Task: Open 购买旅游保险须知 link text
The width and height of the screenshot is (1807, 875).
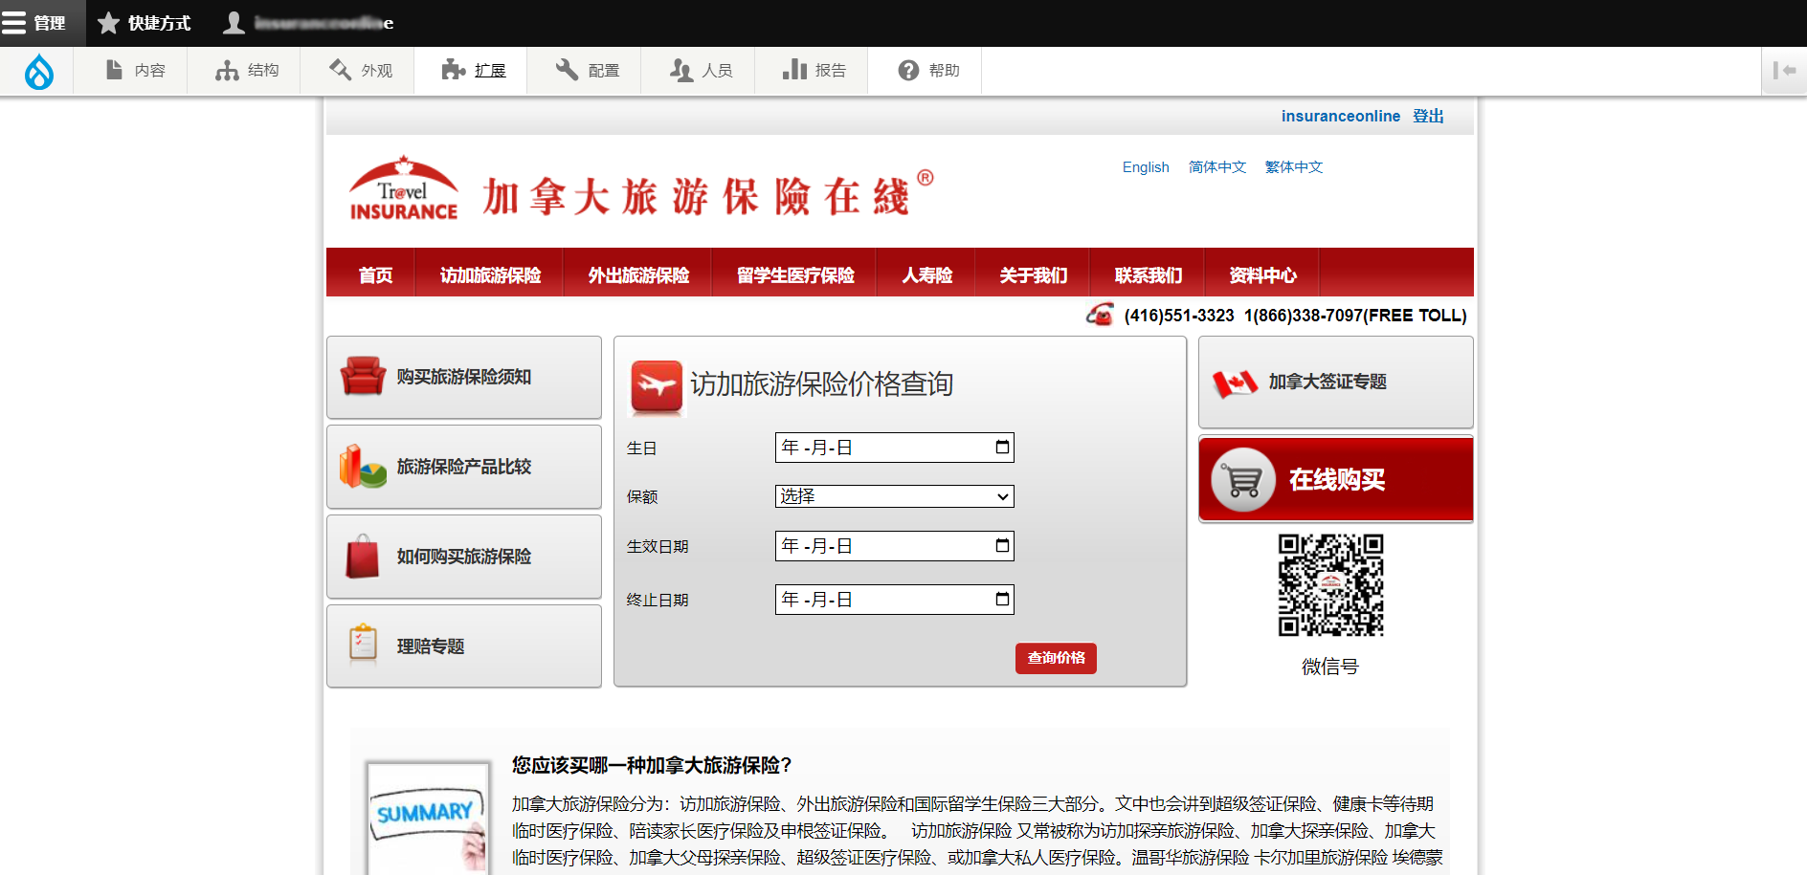Action: tap(464, 377)
